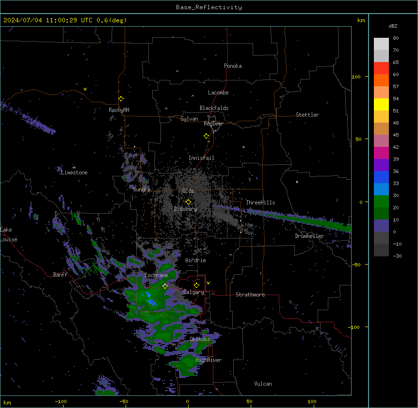Click the -30 value on the dBZ legend
418x408 pixels.
click(397, 256)
